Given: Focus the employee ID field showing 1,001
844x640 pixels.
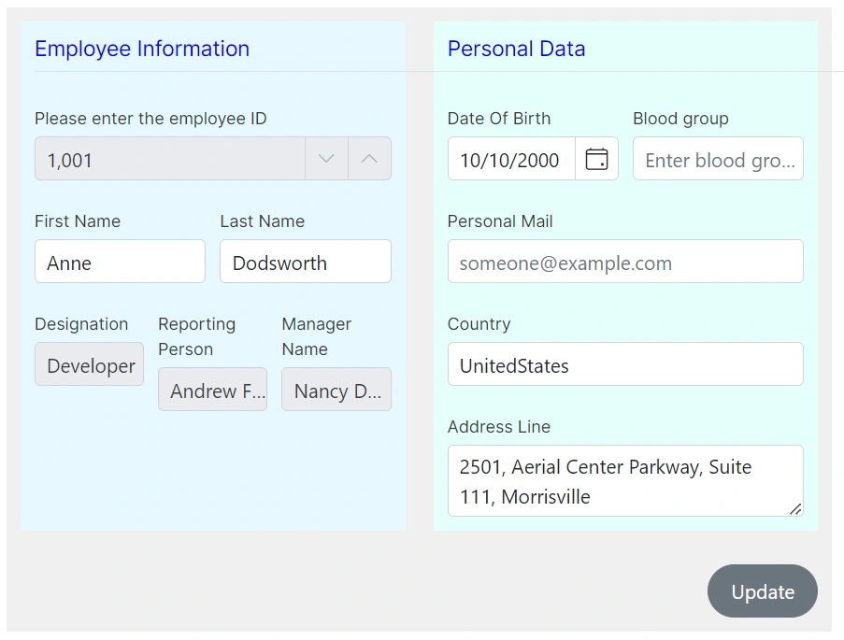Looking at the screenshot, I should pyautogui.click(x=170, y=159).
